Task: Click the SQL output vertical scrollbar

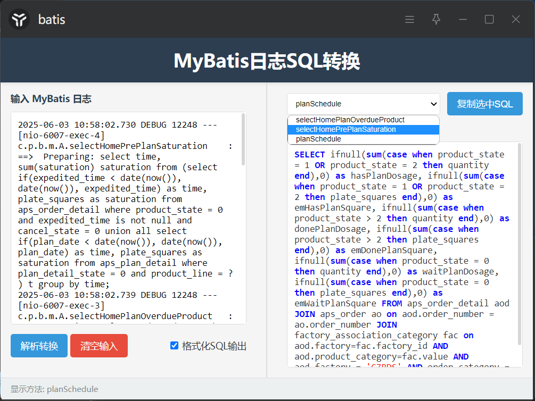Action: [520, 244]
